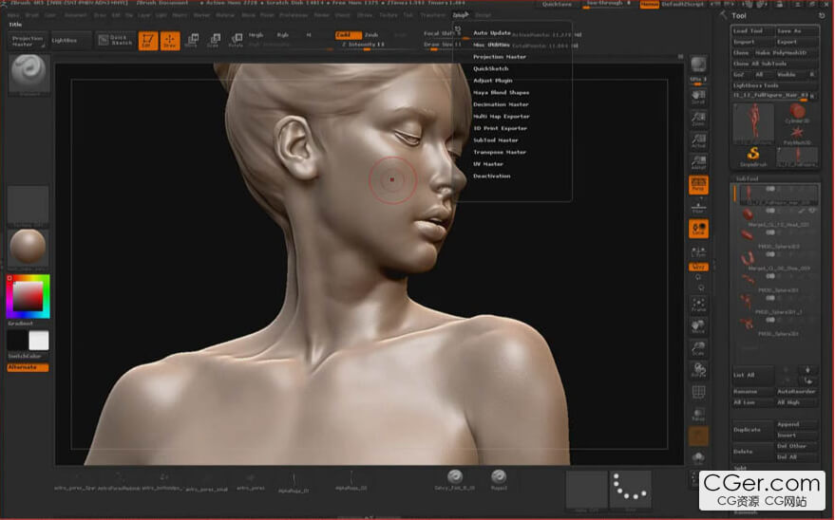Toggle Rgb channel button
835x520 pixels.
[283, 35]
